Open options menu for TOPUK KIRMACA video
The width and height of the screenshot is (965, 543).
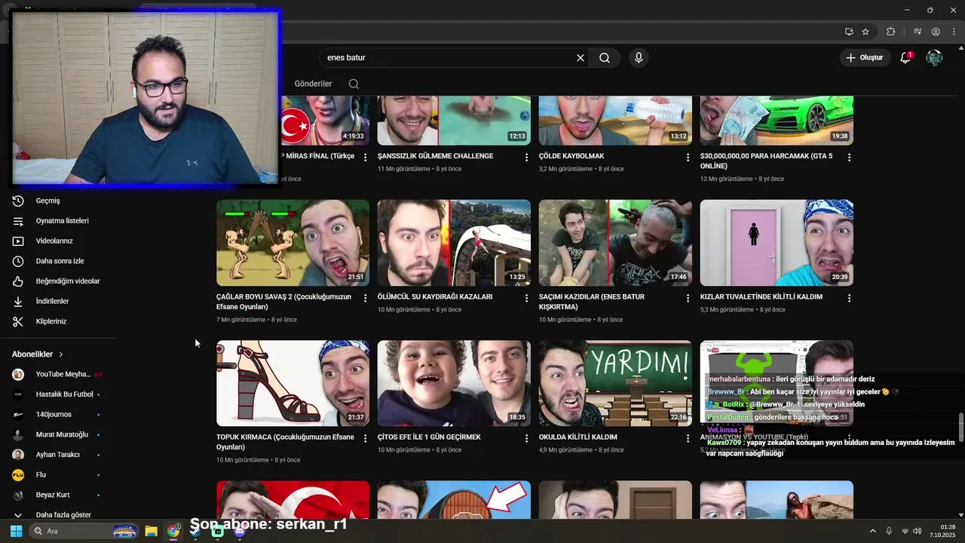click(x=365, y=439)
